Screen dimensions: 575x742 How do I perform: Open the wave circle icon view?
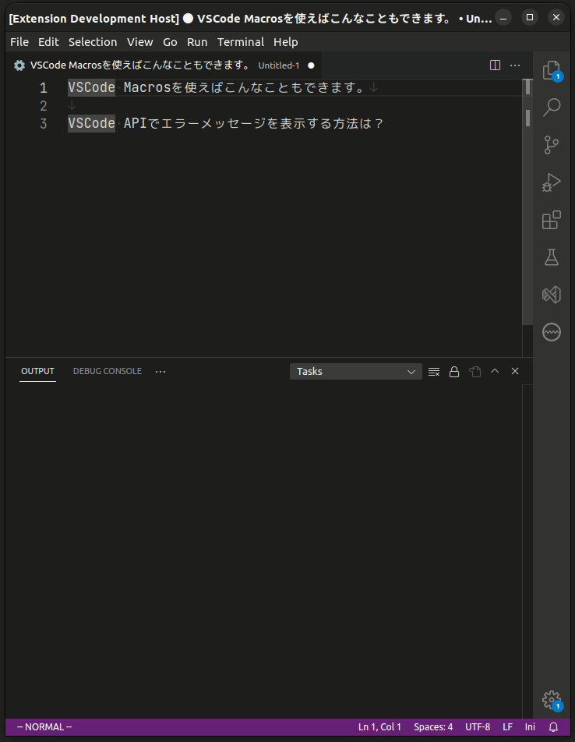[552, 332]
